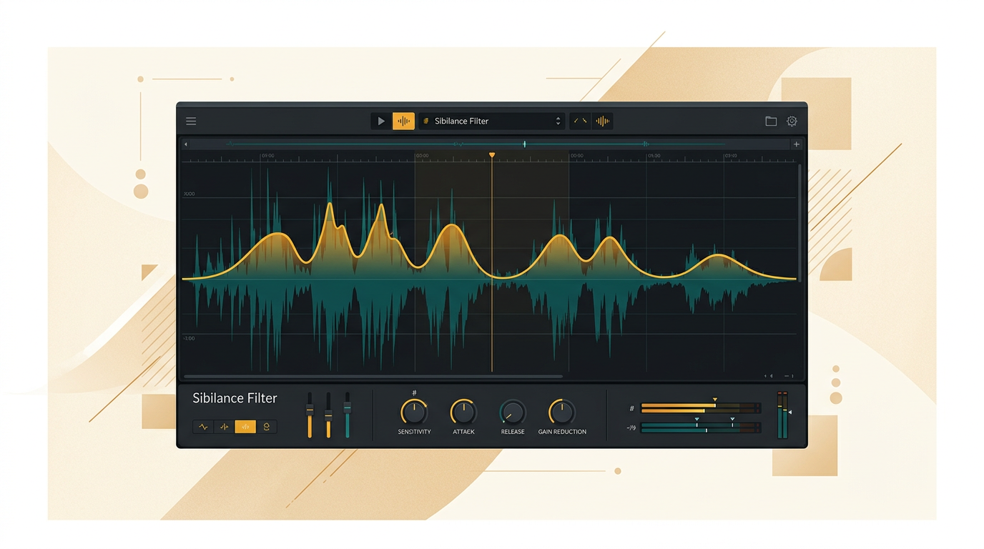This screenshot has height=549, width=984.
Task: Click the orange threshold marker above the top meter
Action: point(714,400)
